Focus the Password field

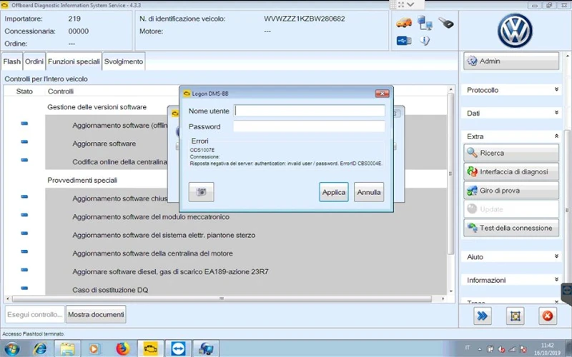[309, 126]
